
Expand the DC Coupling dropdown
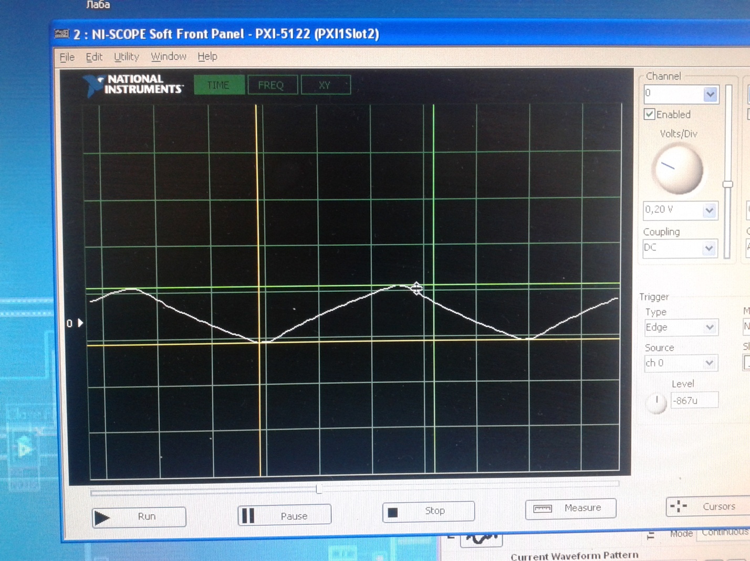(709, 248)
